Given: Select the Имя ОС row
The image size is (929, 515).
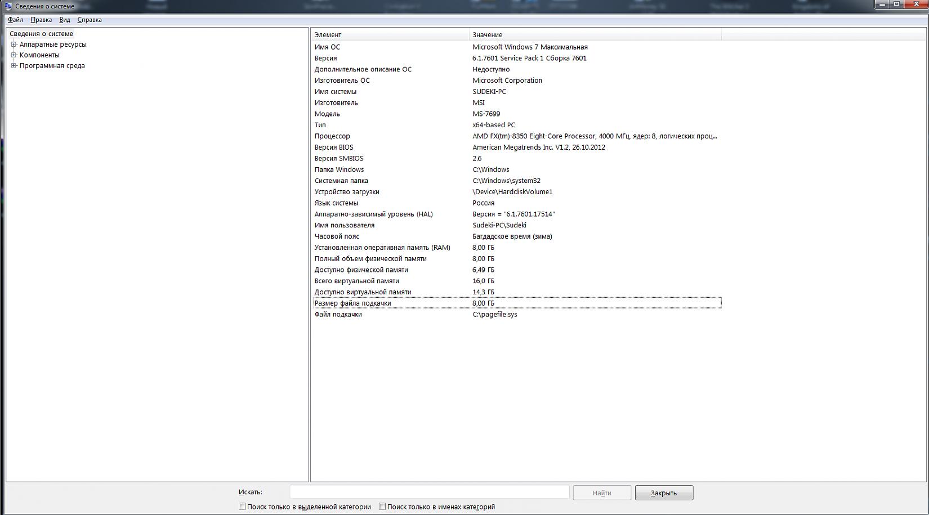Looking at the screenshot, I should point(517,47).
